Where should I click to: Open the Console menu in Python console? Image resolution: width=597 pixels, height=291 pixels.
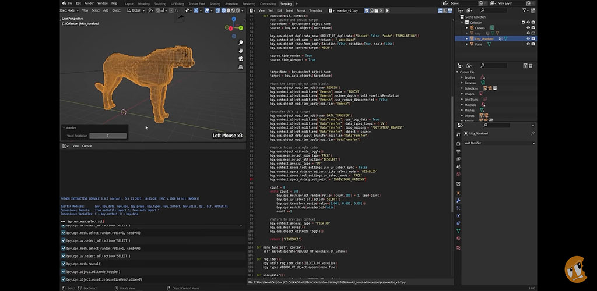87,146
